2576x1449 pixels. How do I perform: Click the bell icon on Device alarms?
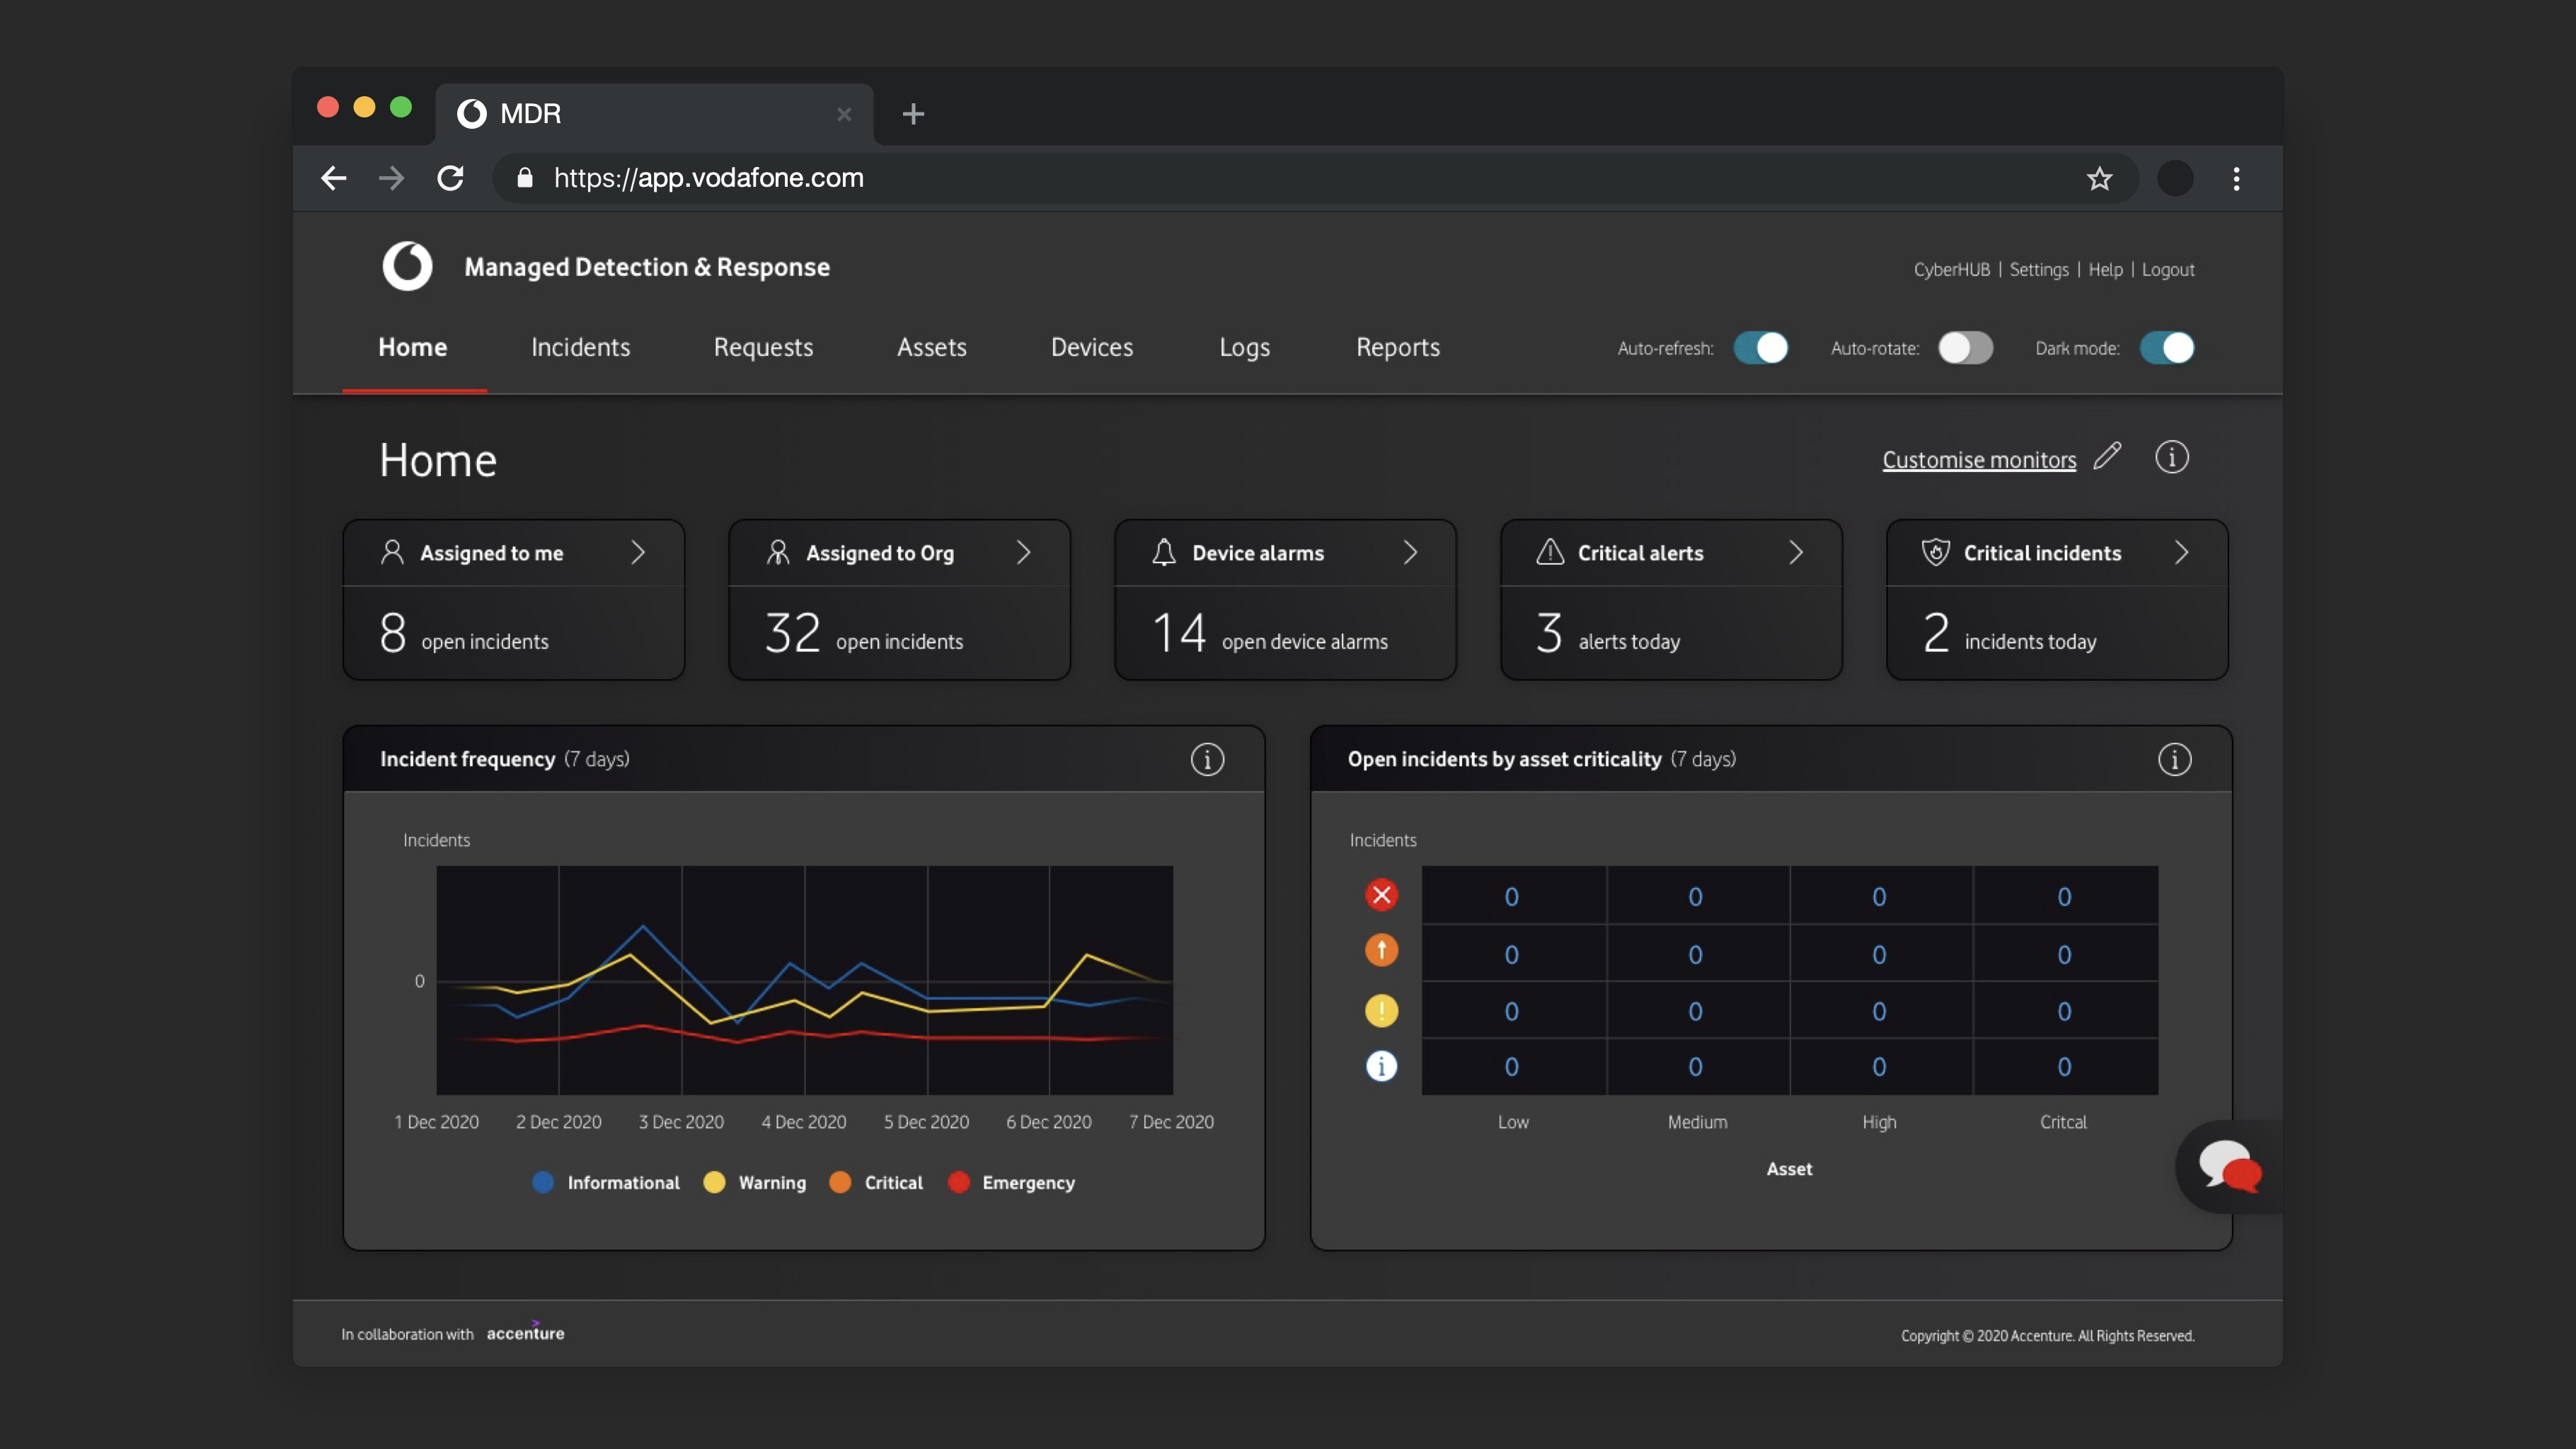coord(1164,553)
